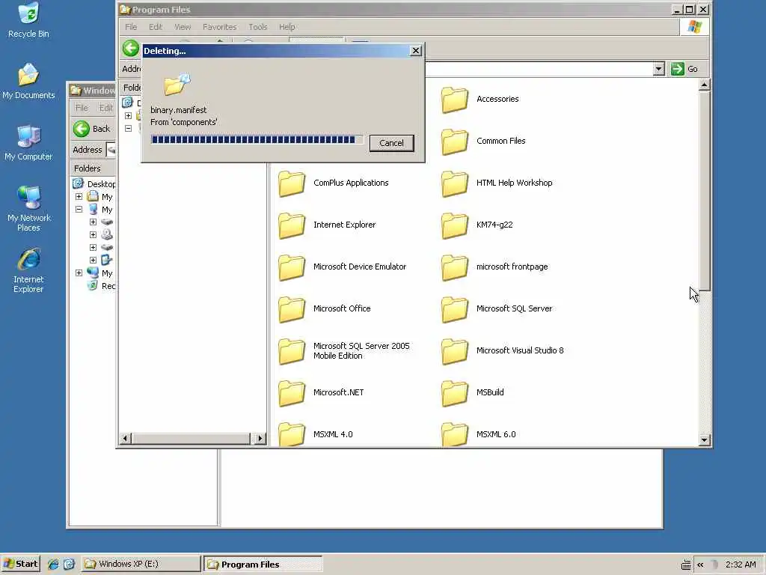Screen dimensions: 766x575
Task: Select the Microsoft SQL Server folder
Action: pos(497,309)
